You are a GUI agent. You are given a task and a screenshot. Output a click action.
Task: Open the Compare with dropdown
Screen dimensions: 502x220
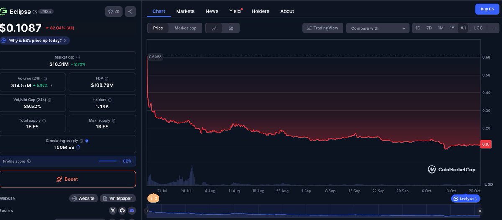pyautogui.click(x=378, y=28)
